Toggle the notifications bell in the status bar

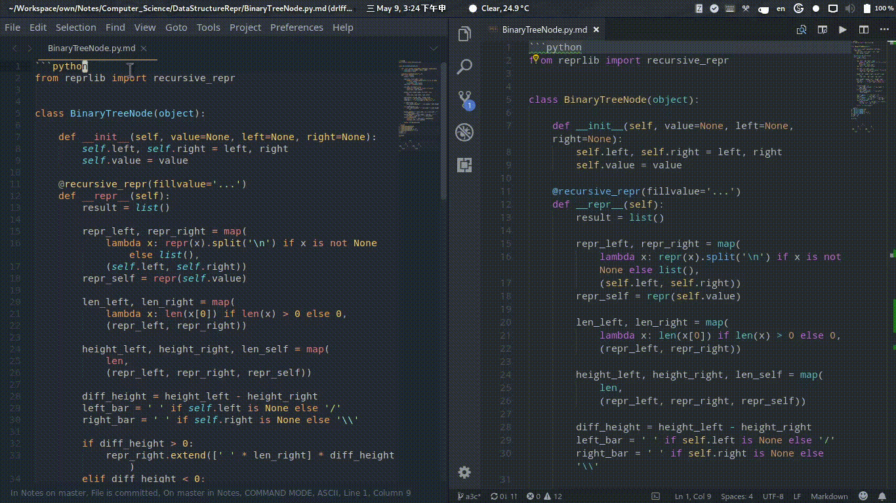click(x=882, y=496)
